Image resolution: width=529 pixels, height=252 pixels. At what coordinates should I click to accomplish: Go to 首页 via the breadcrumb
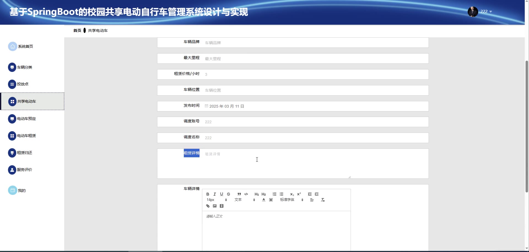point(77,30)
